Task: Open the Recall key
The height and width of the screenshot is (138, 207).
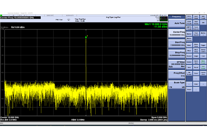Action: point(196,67)
